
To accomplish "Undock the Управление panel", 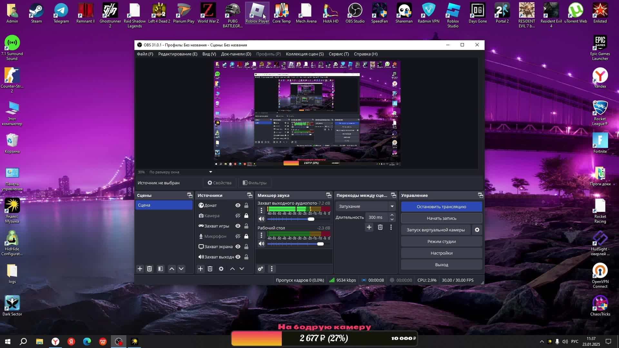I will coord(480,195).
